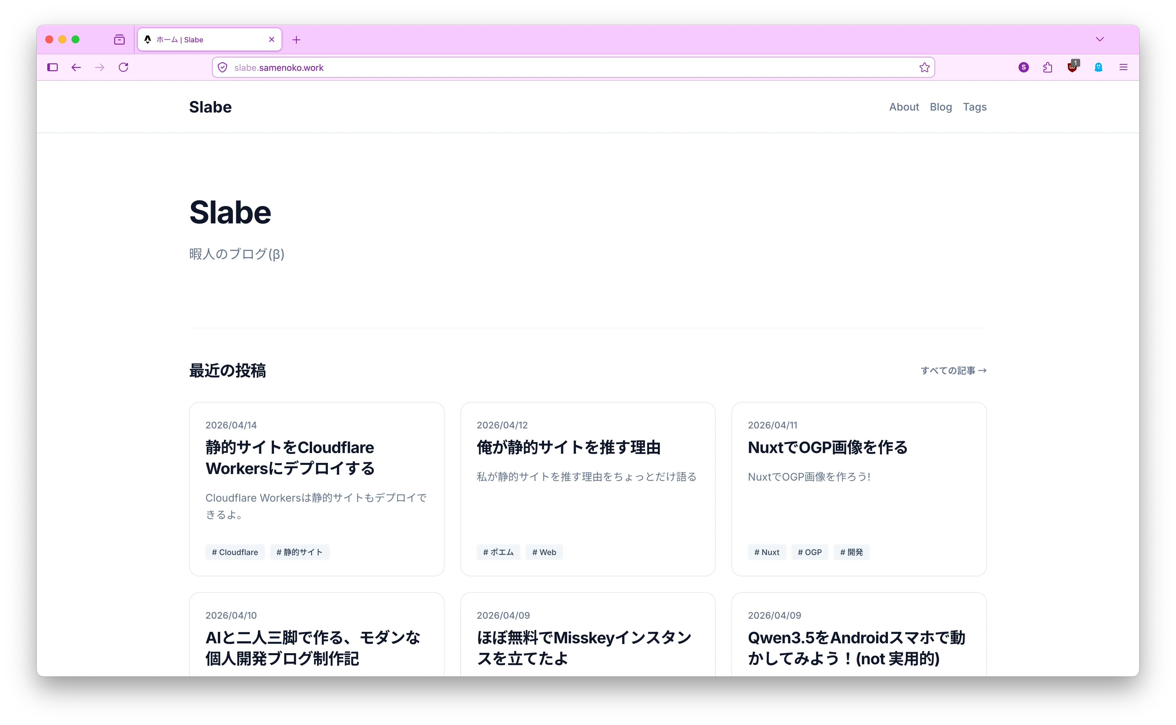Open post ほぼ無料でMisskeyインスタンスを立てたよ

tap(584, 648)
